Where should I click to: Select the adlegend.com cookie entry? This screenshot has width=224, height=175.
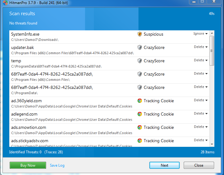click(24, 114)
